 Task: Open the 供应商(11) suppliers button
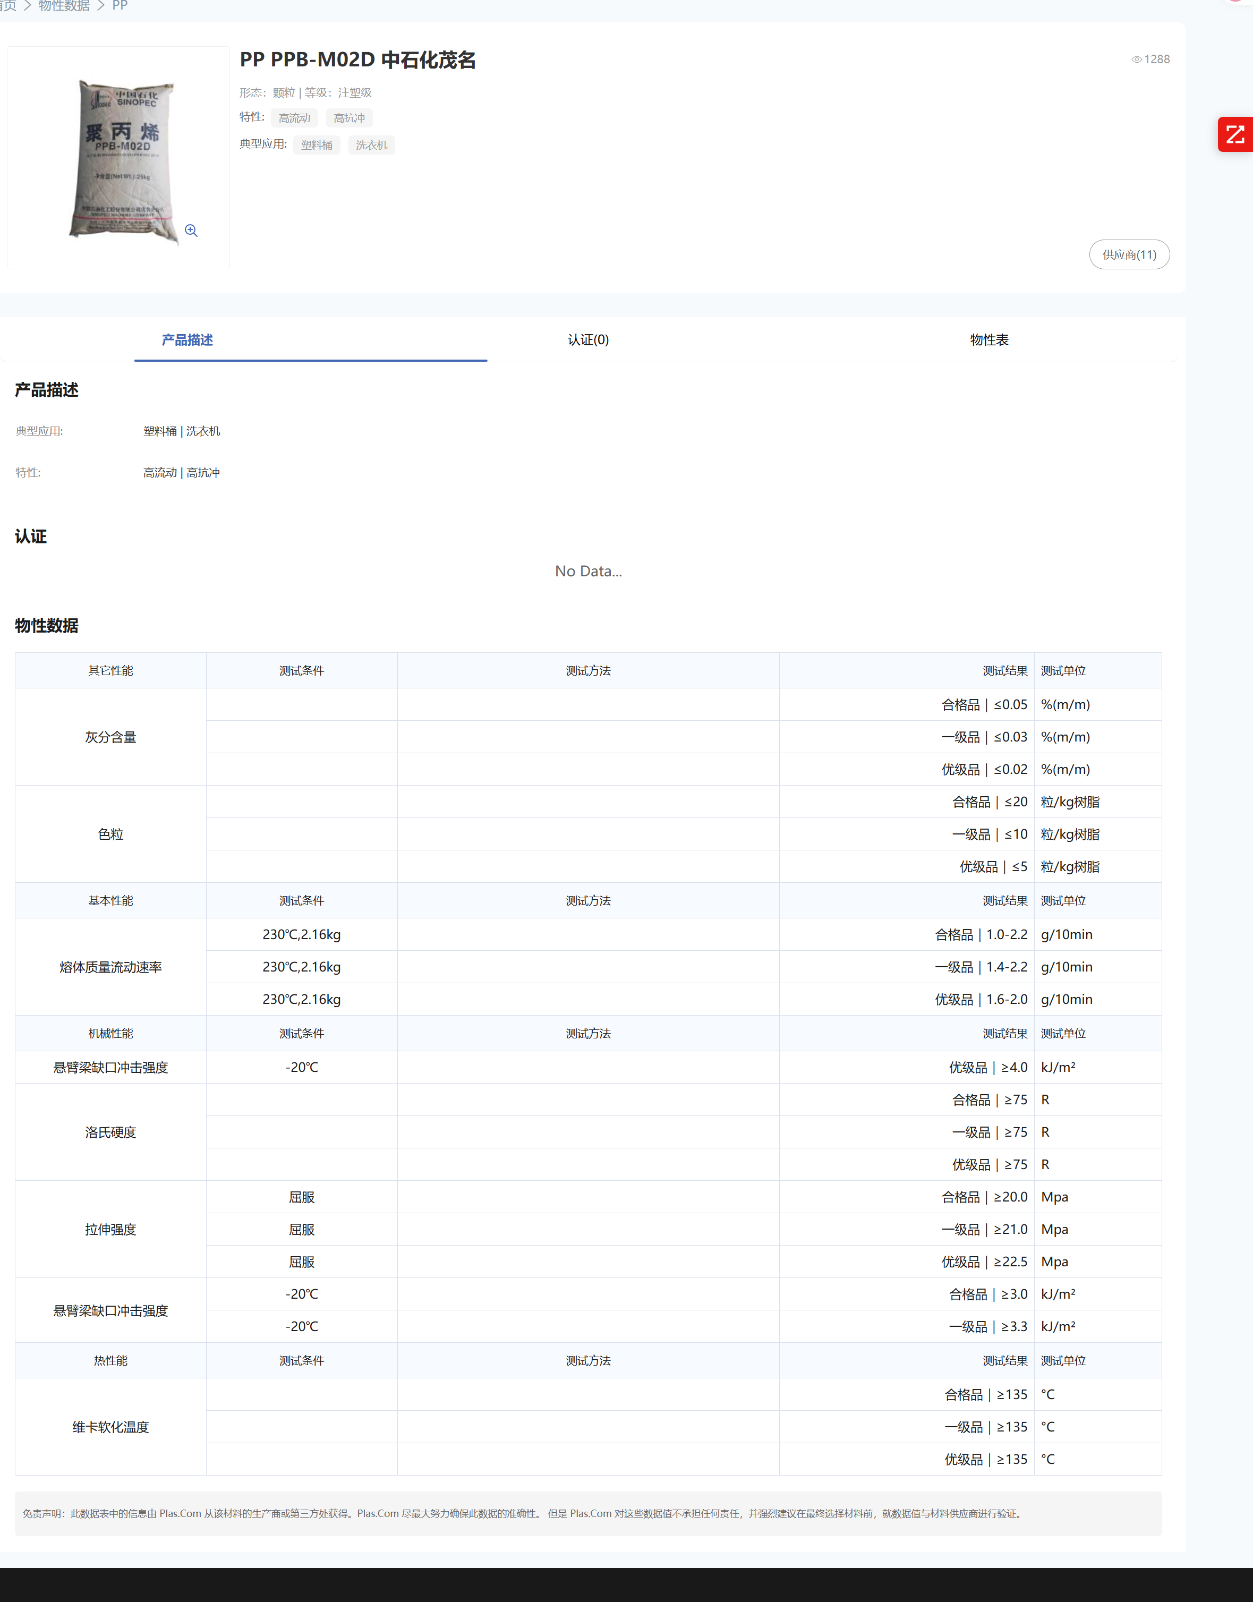click(1129, 254)
